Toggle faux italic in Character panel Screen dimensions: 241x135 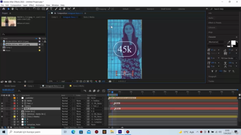(216, 71)
